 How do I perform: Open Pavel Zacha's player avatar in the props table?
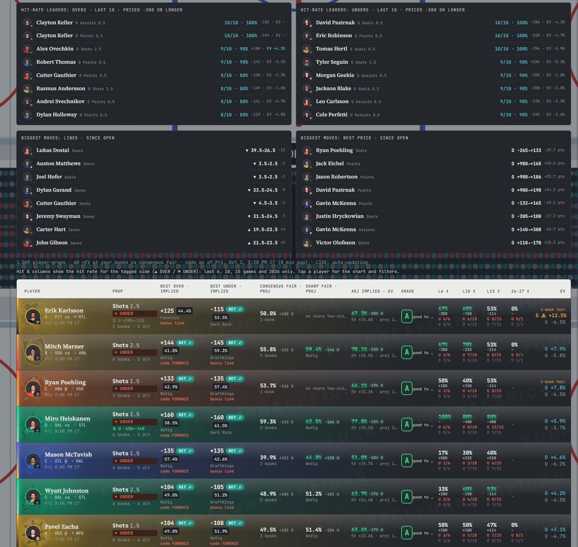click(x=33, y=534)
